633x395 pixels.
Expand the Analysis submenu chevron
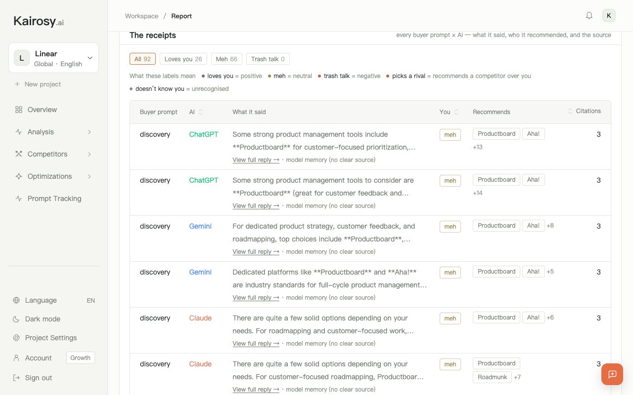[90, 132]
